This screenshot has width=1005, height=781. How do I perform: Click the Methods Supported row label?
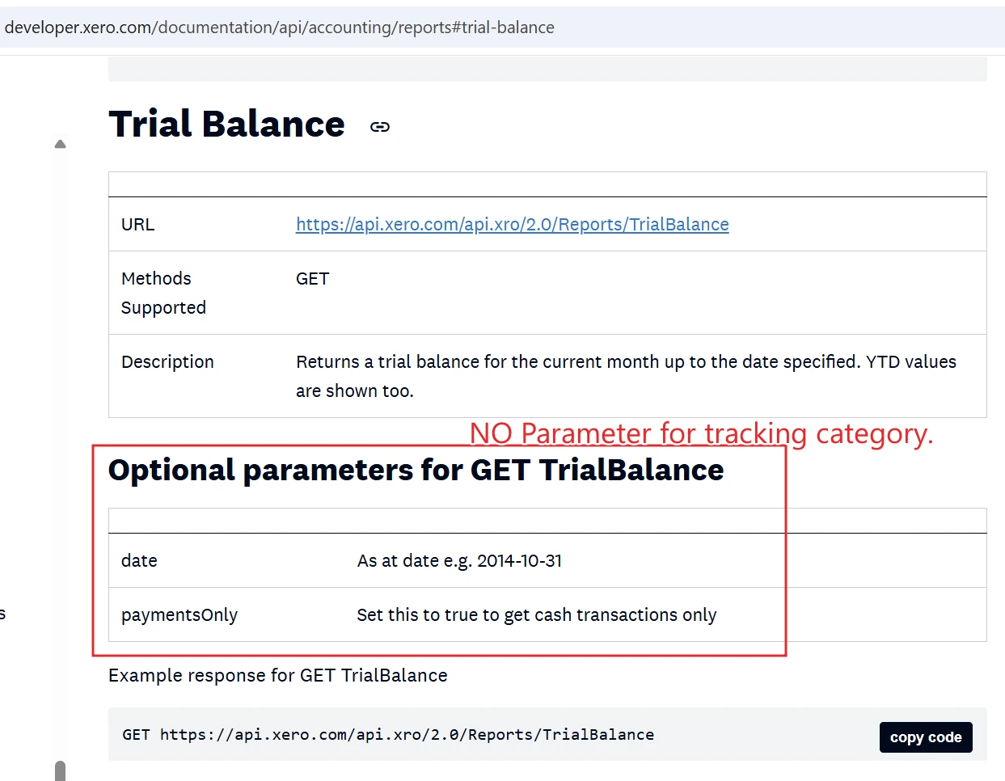coord(163,293)
